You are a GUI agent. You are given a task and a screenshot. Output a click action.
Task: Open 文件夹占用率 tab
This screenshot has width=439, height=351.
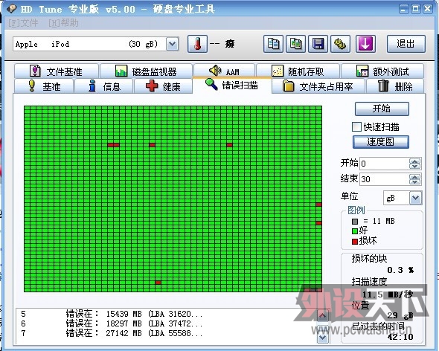(x=318, y=86)
